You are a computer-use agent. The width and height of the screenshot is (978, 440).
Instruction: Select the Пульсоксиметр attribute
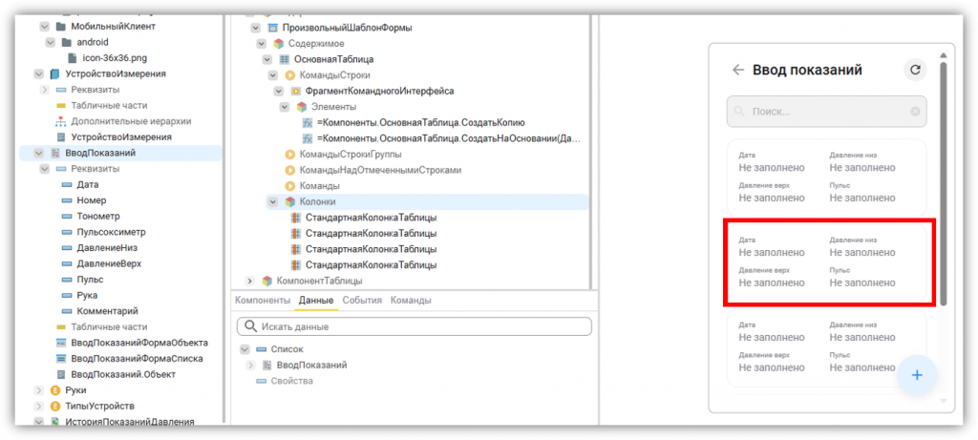pyautogui.click(x=111, y=232)
